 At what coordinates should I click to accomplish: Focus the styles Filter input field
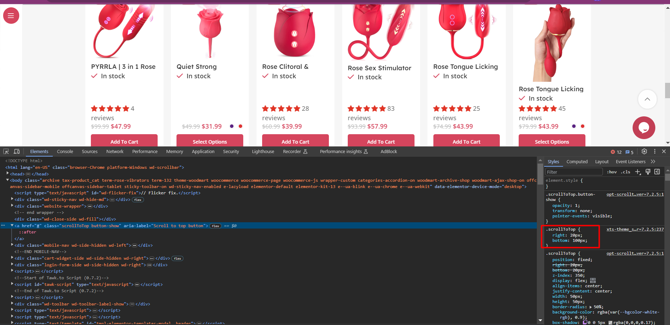tap(574, 172)
